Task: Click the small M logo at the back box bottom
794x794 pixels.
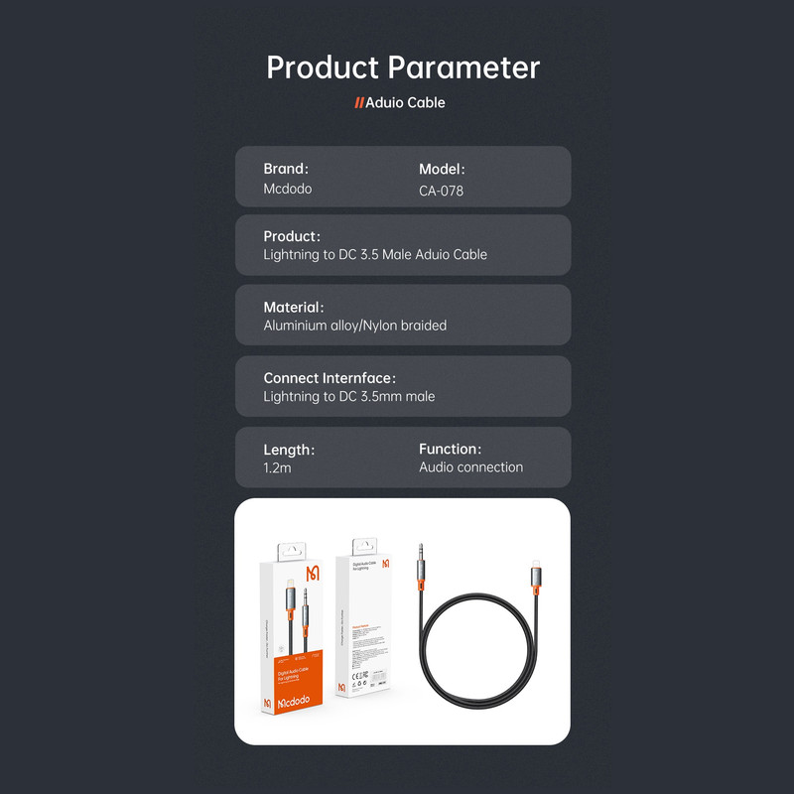Action: coord(342,687)
